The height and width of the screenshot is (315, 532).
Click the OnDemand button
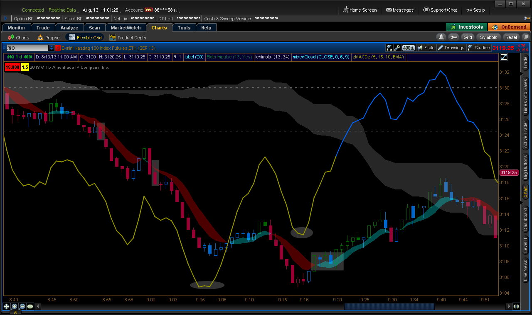[509, 27]
